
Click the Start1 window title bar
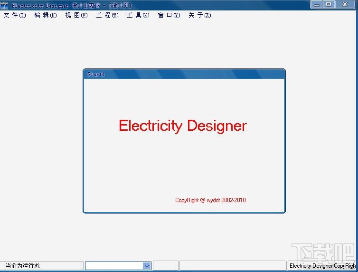(184, 74)
